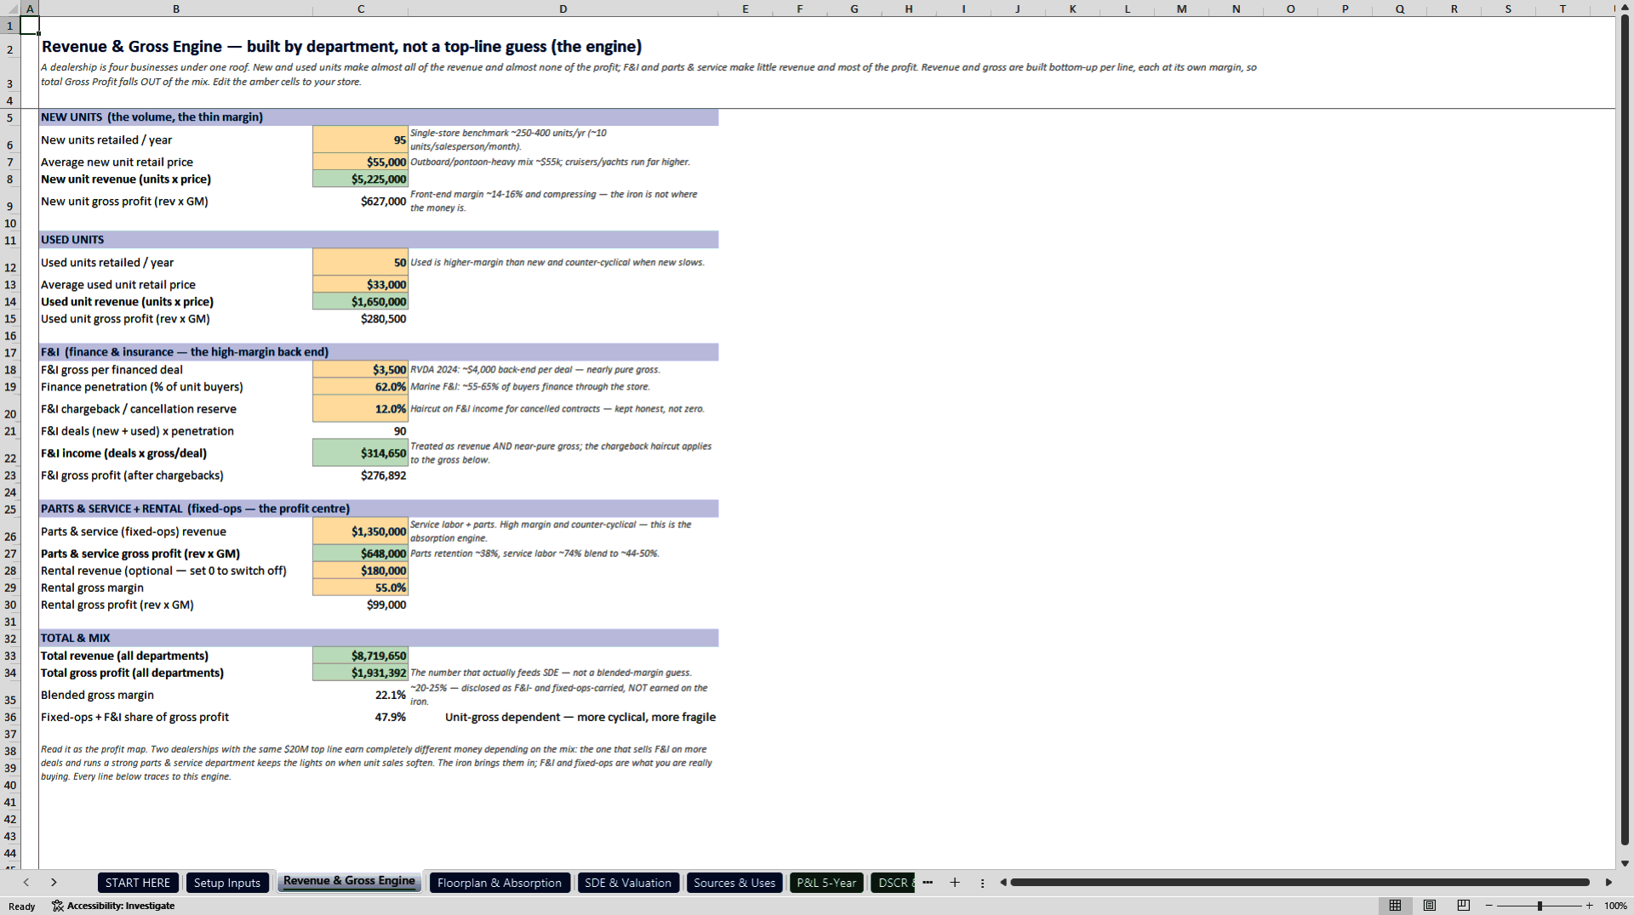Screen dimensions: 1634x915
Task: Select rental revenue $180,000 cell
Action: tap(361, 570)
